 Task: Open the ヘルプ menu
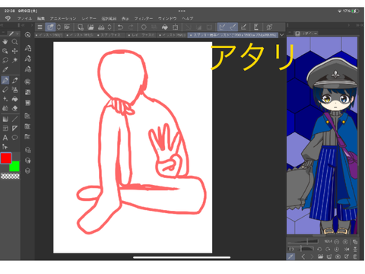pyautogui.click(x=187, y=18)
